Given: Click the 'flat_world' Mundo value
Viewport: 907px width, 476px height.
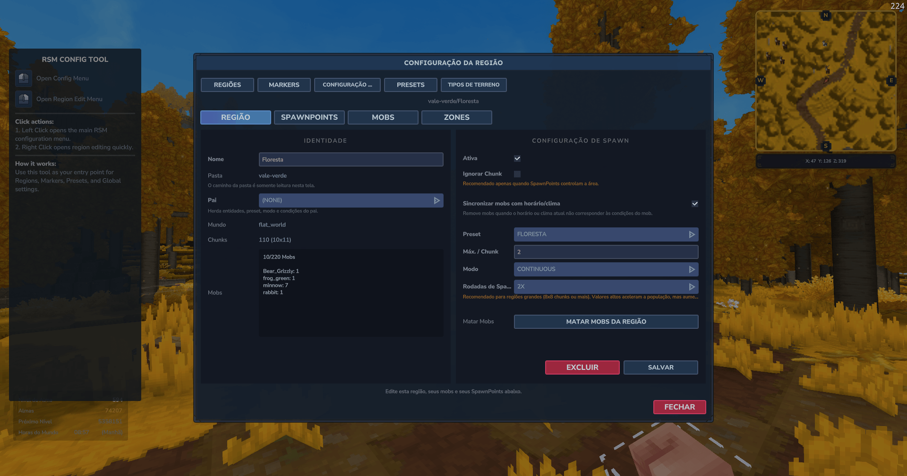Looking at the screenshot, I should tap(272, 225).
